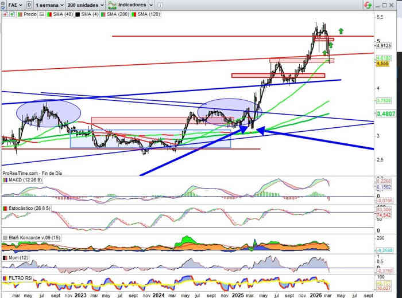
Task: Click the Estocástico indicator color icon
Action: pos(5,208)
